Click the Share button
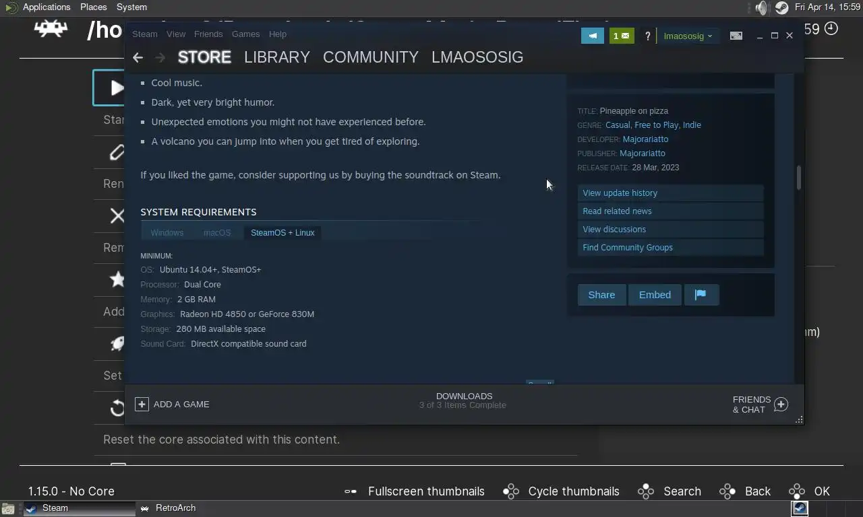 [x=601, y=295]
